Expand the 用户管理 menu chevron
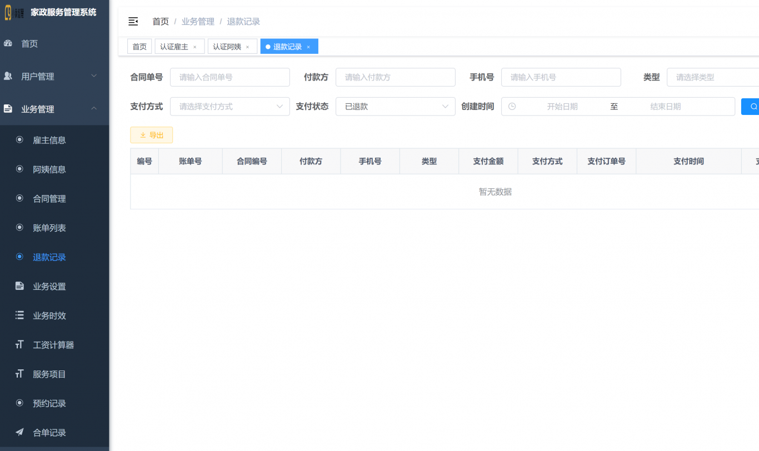The image size is (759, 451). [94, 76]
